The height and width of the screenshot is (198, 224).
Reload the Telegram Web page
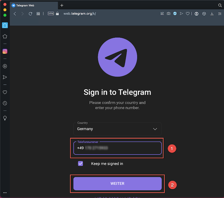coord(30,14)
